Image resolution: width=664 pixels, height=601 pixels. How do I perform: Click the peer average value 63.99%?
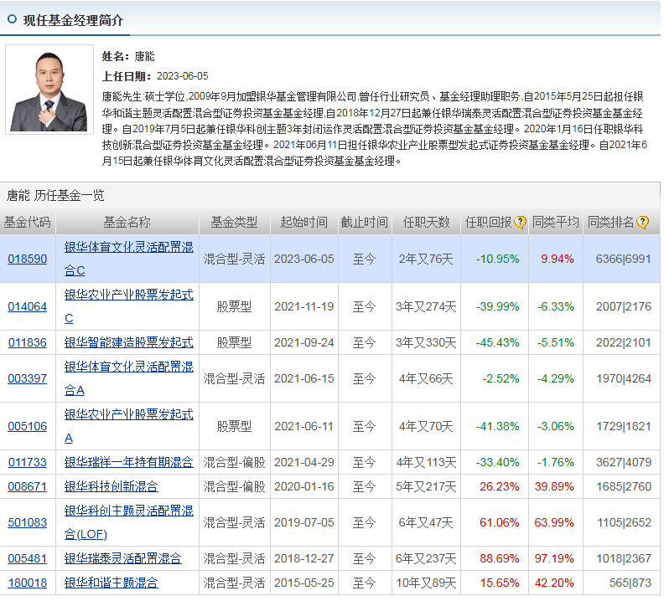click(554, 523)
